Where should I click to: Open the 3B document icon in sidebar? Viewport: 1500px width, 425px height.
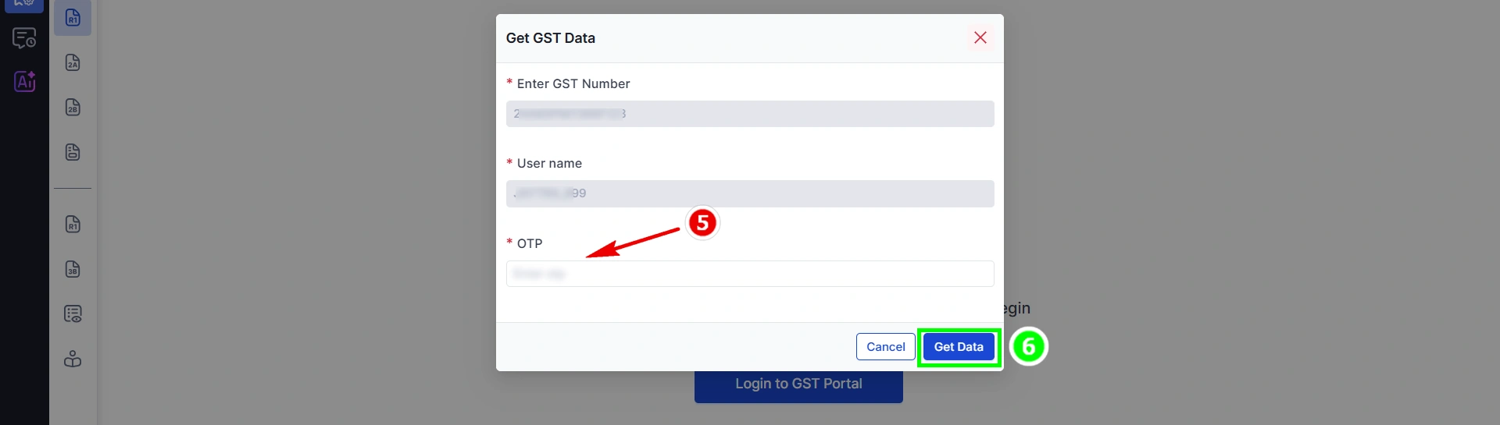[x=73, y=270]
